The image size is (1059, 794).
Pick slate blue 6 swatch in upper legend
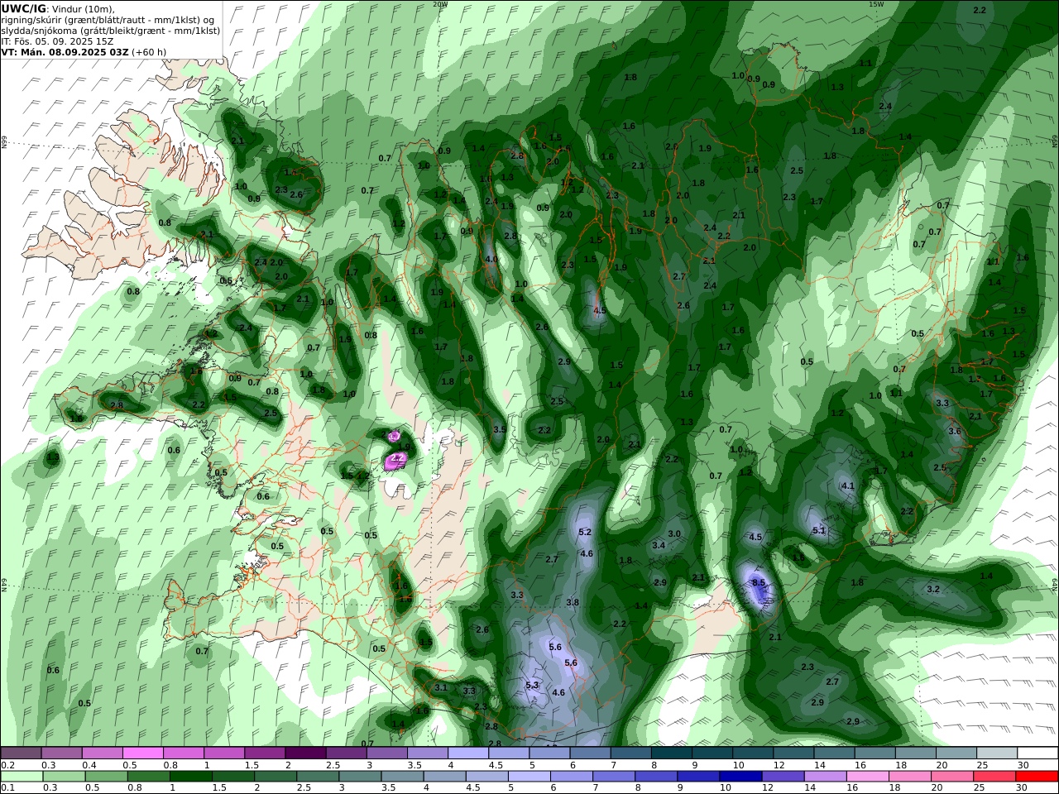[590, 753]
